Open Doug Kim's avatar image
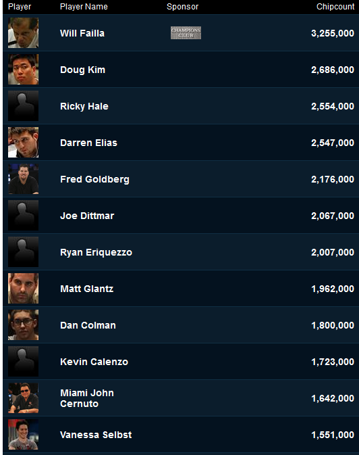The image size is (359, 455). [23, 70]
